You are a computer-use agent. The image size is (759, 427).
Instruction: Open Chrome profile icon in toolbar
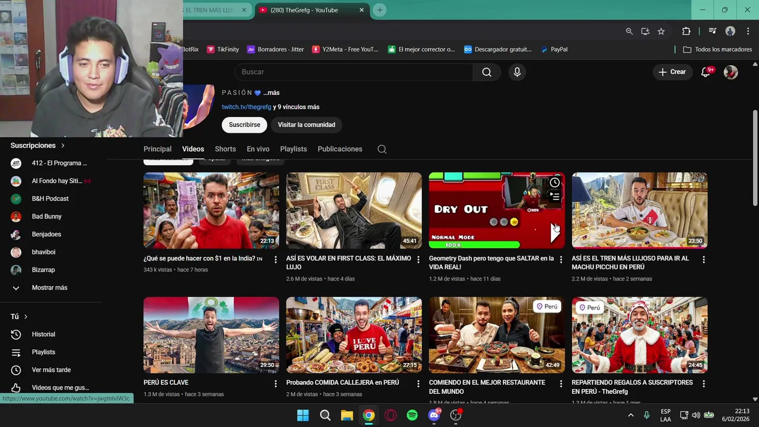[x=730, y=31]
